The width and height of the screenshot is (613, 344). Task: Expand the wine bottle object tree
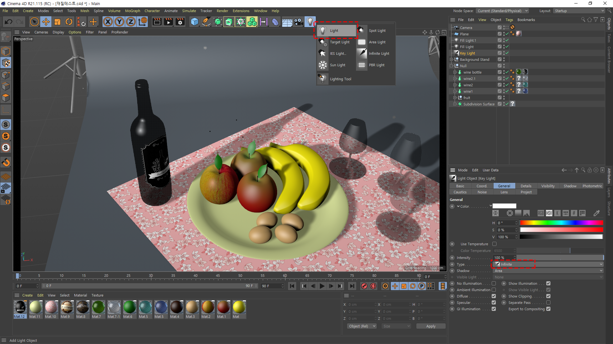[455, 72]
